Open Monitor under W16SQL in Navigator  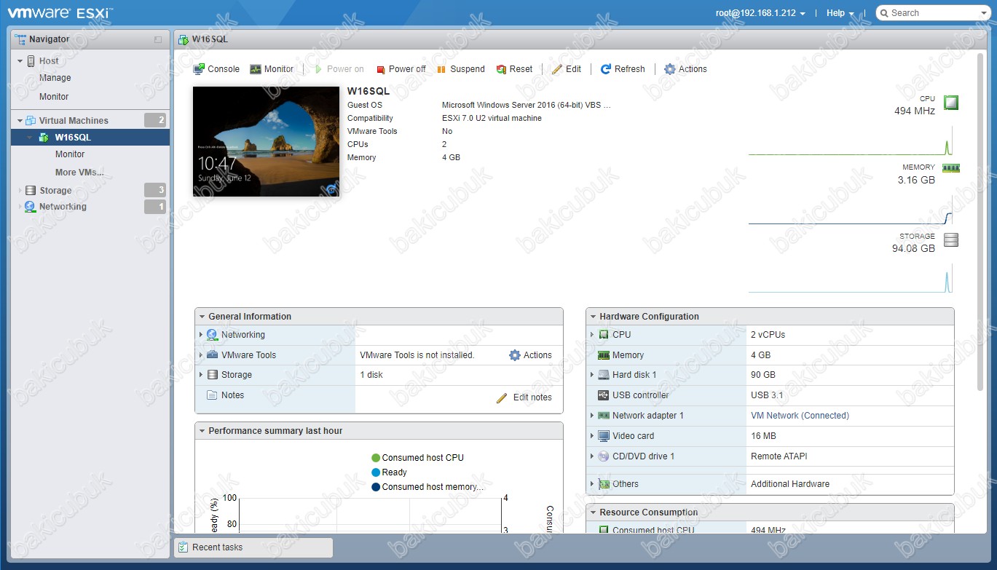(x=70, y=154)
